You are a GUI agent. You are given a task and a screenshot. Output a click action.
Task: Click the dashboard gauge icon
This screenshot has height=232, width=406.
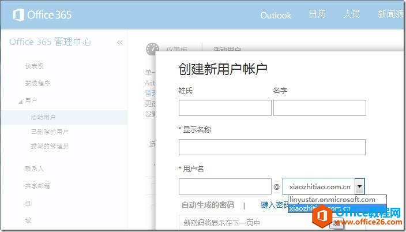tap(152, 48)
